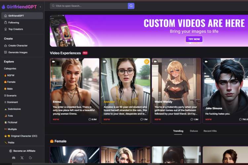The image size is (248, 165).
Task: Click the video camera icon on Annalee card
Action: point(104,62)
